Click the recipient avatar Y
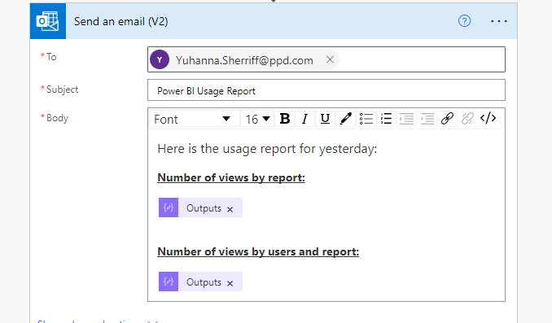This screenshot has width=552, height=323. click(x=160, y=60)
